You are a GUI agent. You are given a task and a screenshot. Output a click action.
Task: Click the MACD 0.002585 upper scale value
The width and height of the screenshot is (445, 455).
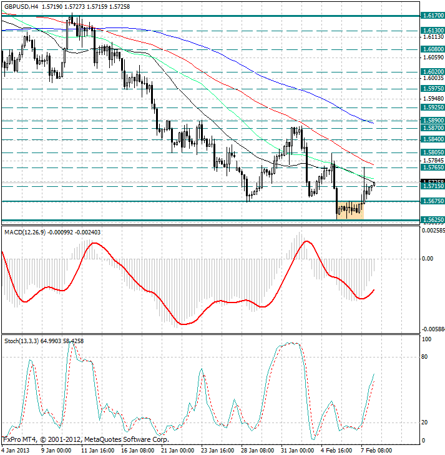[x=433, y=231]
